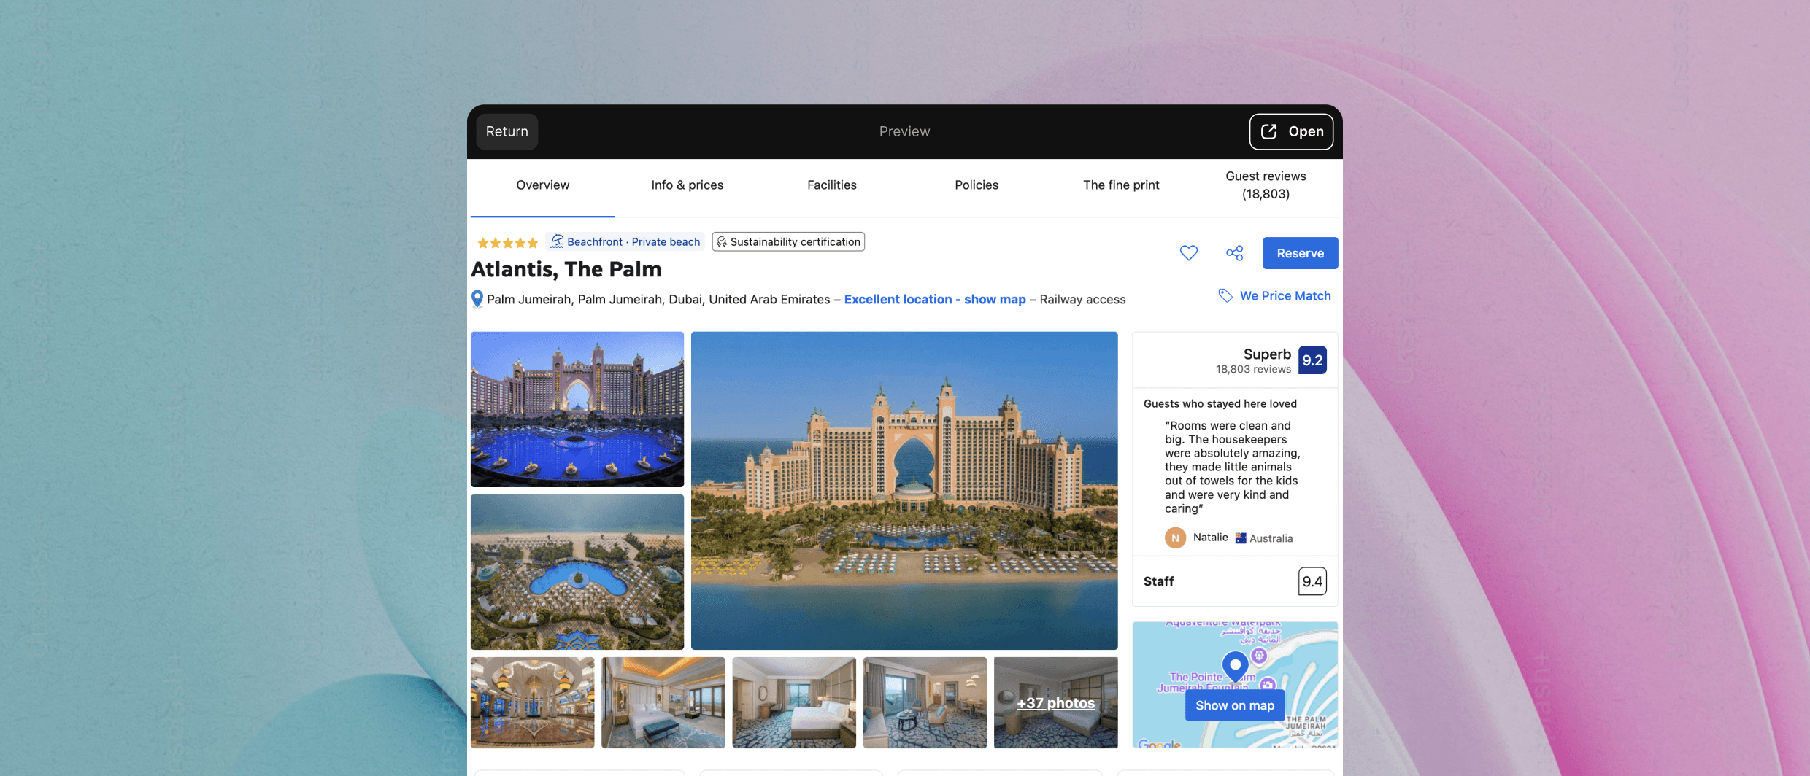Click Natalie's avatar icon

pyautogui.click(x=1175, y=538)
